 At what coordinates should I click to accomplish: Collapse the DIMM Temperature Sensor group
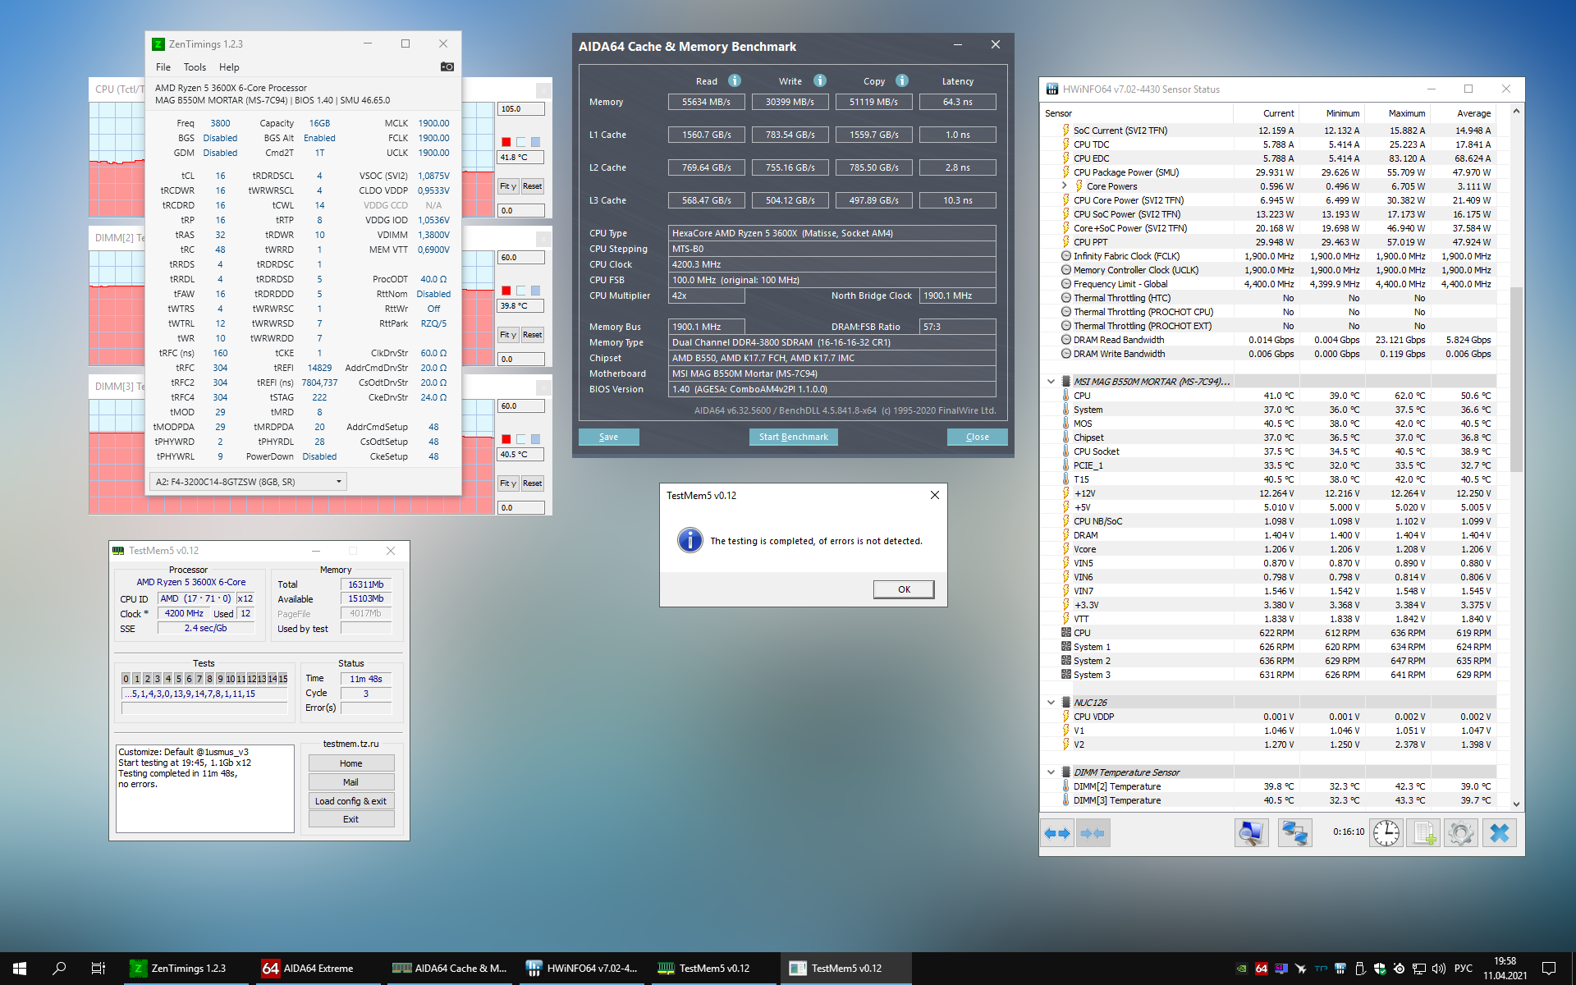1051,772
